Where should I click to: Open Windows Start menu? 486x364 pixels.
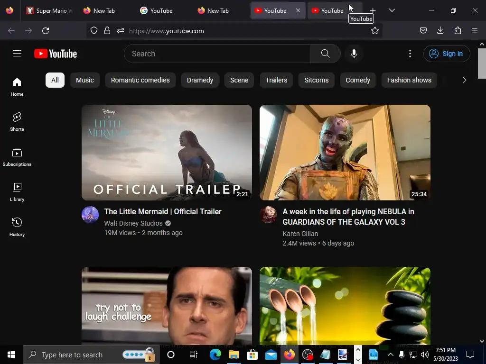(11, 355)
